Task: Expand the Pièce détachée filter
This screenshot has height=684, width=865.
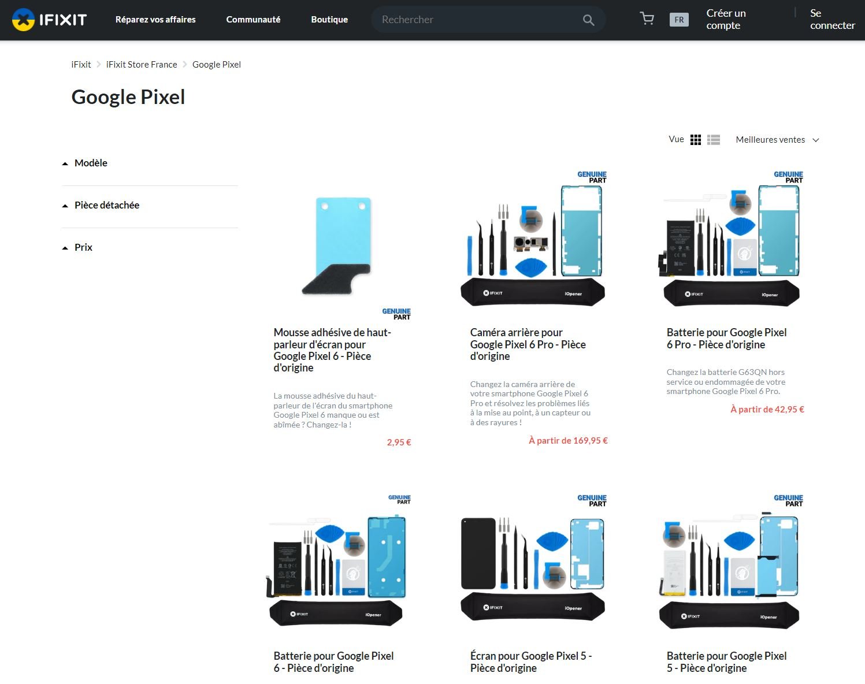Action: tap(106, 205)
